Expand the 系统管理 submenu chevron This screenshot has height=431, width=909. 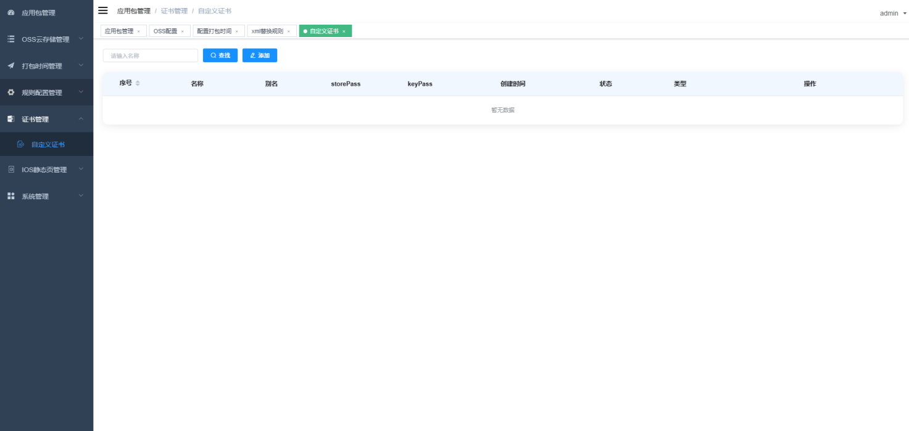81,196
